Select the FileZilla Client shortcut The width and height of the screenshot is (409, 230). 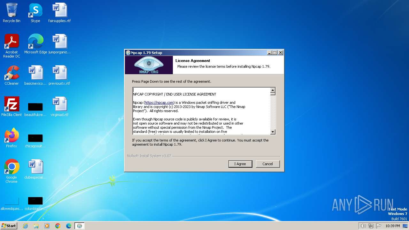pos(12,107)
